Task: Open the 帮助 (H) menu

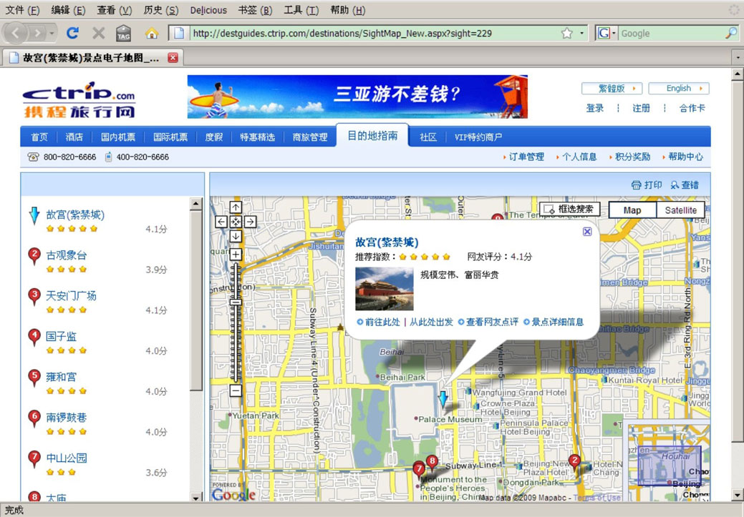Action: click(x=347, y=10)
